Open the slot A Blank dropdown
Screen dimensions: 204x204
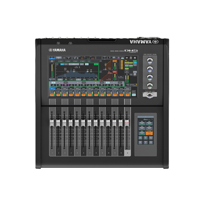point(61,61)
